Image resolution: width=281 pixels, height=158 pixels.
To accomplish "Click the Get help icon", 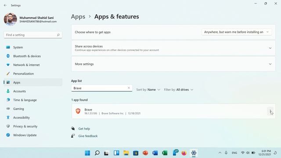I will click(x=73, y=129).
